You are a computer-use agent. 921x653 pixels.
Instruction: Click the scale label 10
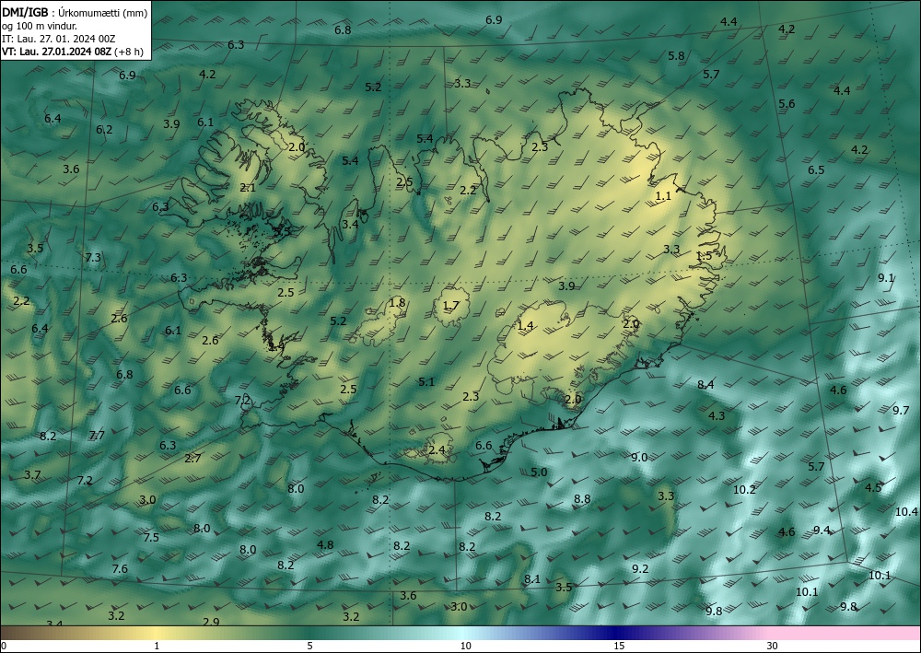466,647
